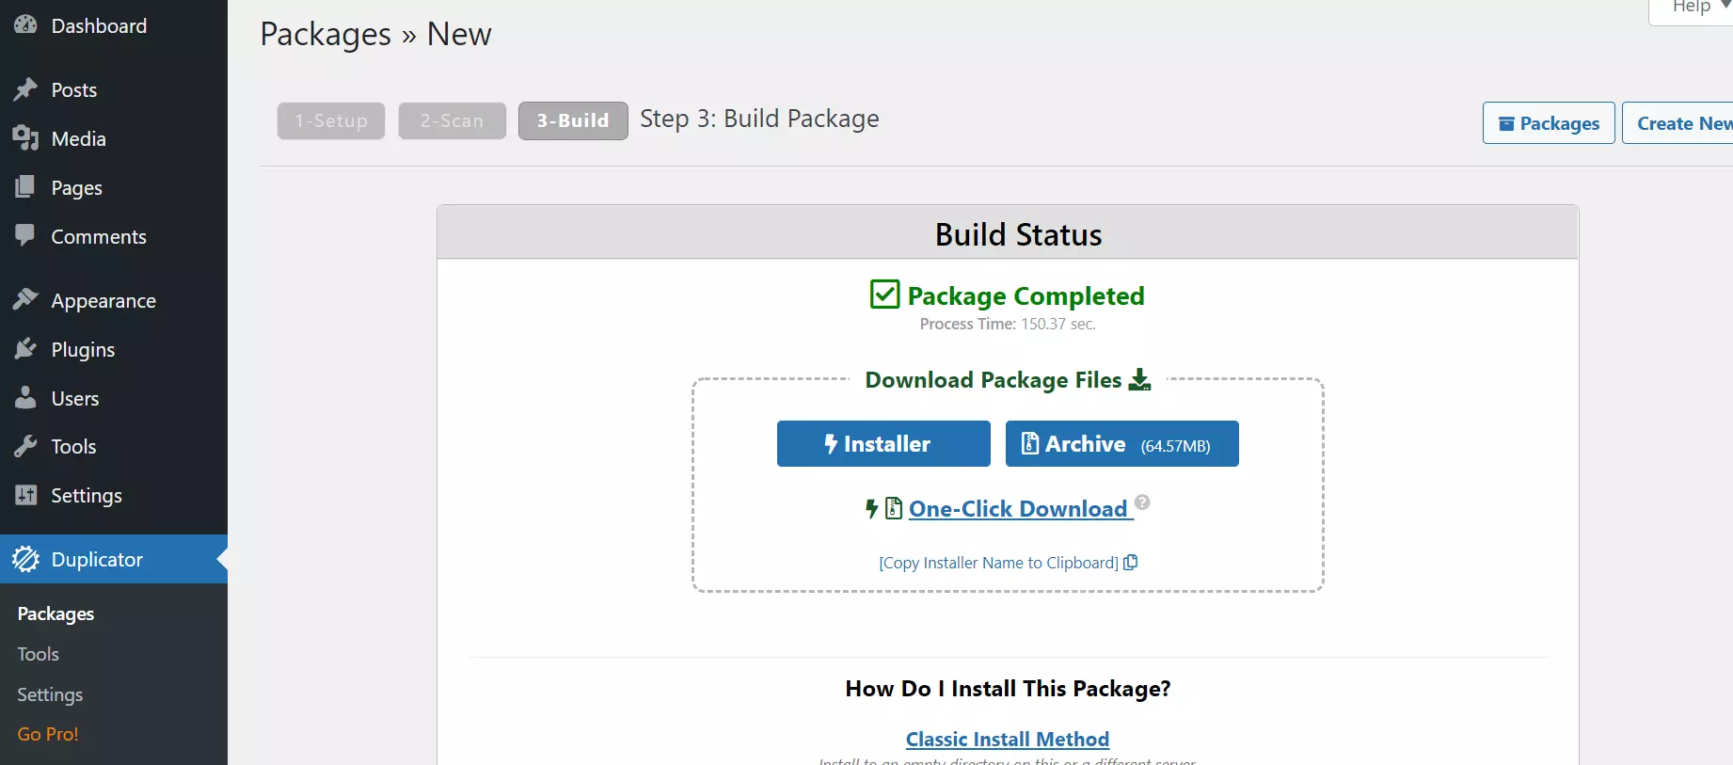The width and height of the screenshot is (1733, 765).
Task: Click the 2-Scan step button
Action: 452,120
